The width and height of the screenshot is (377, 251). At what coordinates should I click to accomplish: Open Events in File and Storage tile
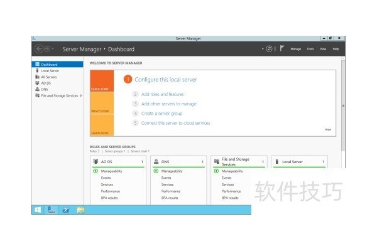point(226,178)
